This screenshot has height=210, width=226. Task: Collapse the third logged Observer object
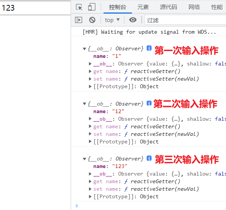click(x=84, y=159)
